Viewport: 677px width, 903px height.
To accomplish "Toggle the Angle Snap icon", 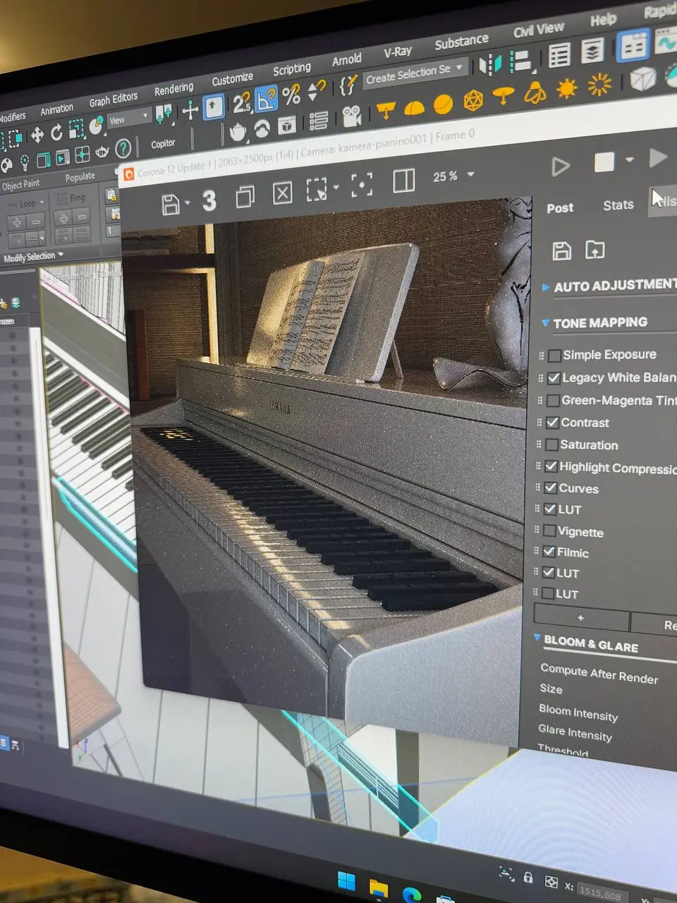I will pyautogui.click(x=267, y=100).
